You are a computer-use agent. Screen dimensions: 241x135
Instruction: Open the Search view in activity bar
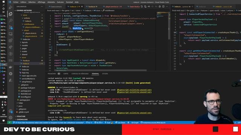(x=11, y=21)
